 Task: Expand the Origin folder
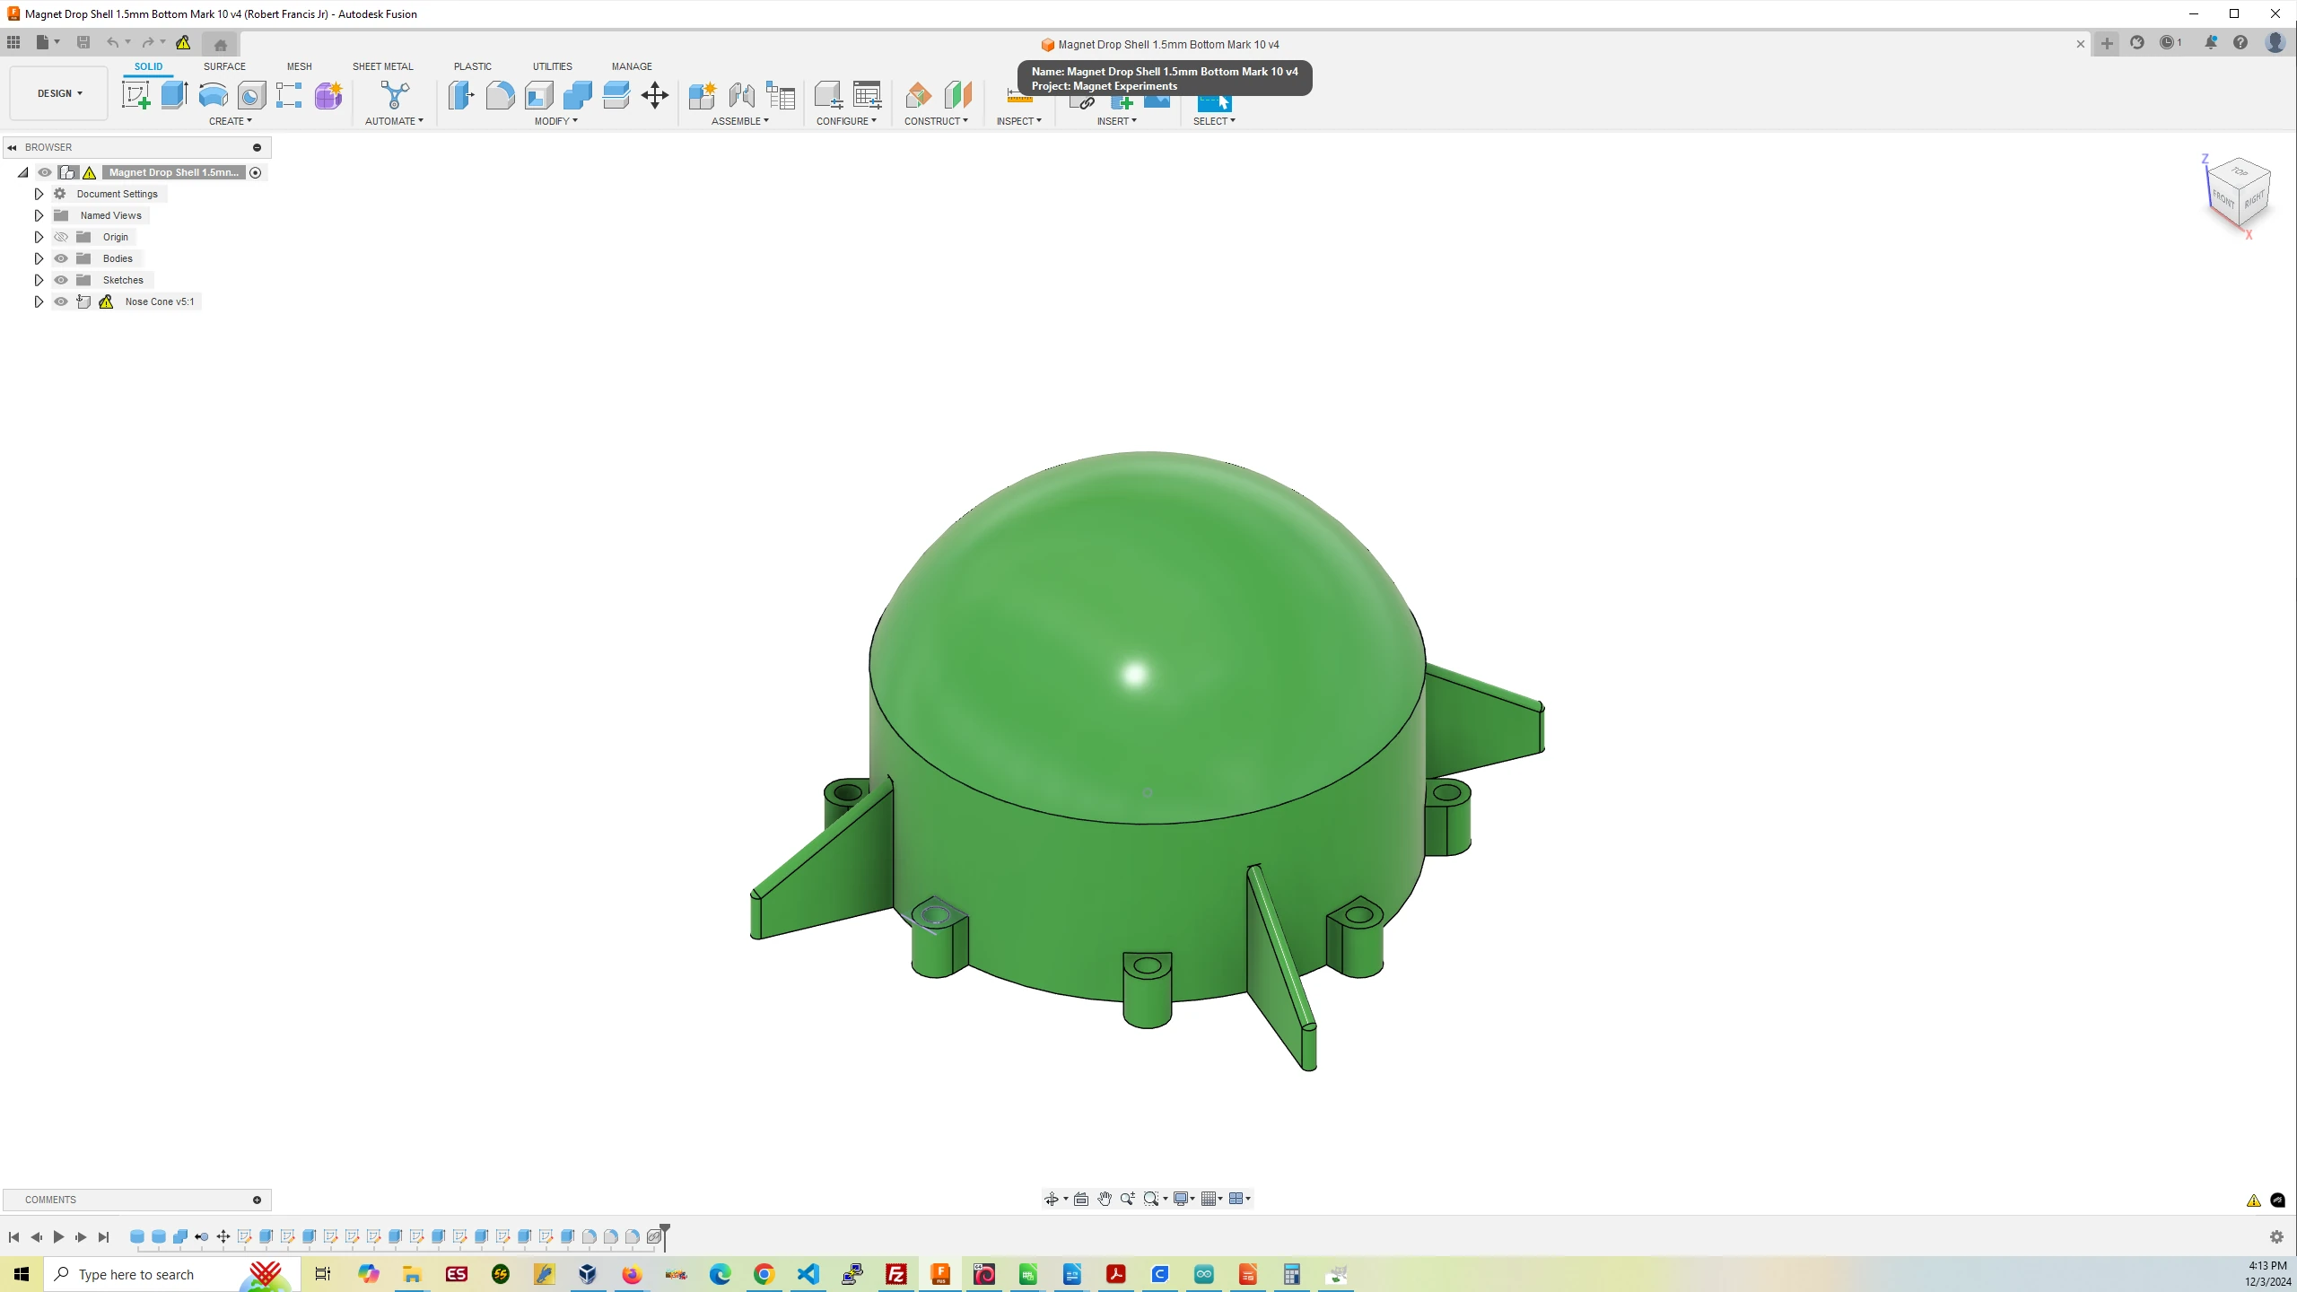coord(39,237)
